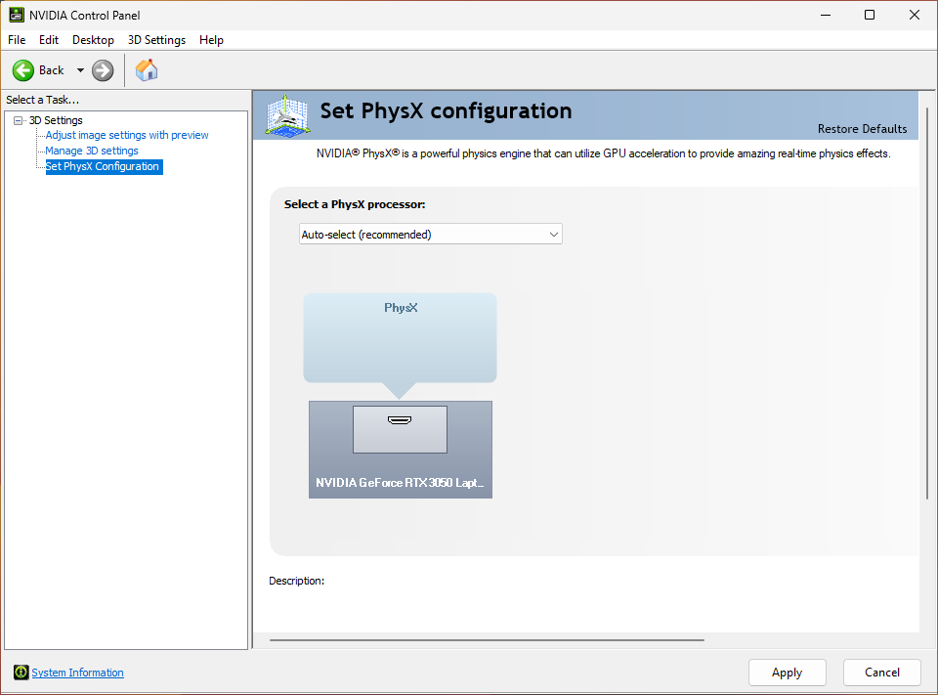Click the Forward arrow icon
938x695 pixels.
click(103, 70)
